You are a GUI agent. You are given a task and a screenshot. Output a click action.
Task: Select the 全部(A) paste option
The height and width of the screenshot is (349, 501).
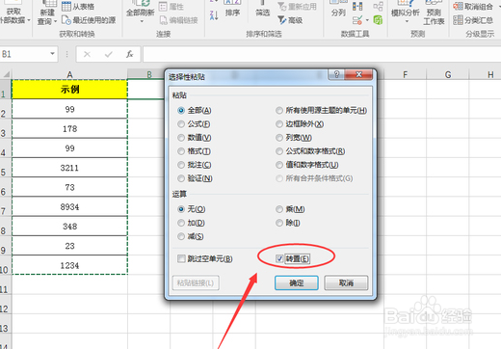(195, 111)
